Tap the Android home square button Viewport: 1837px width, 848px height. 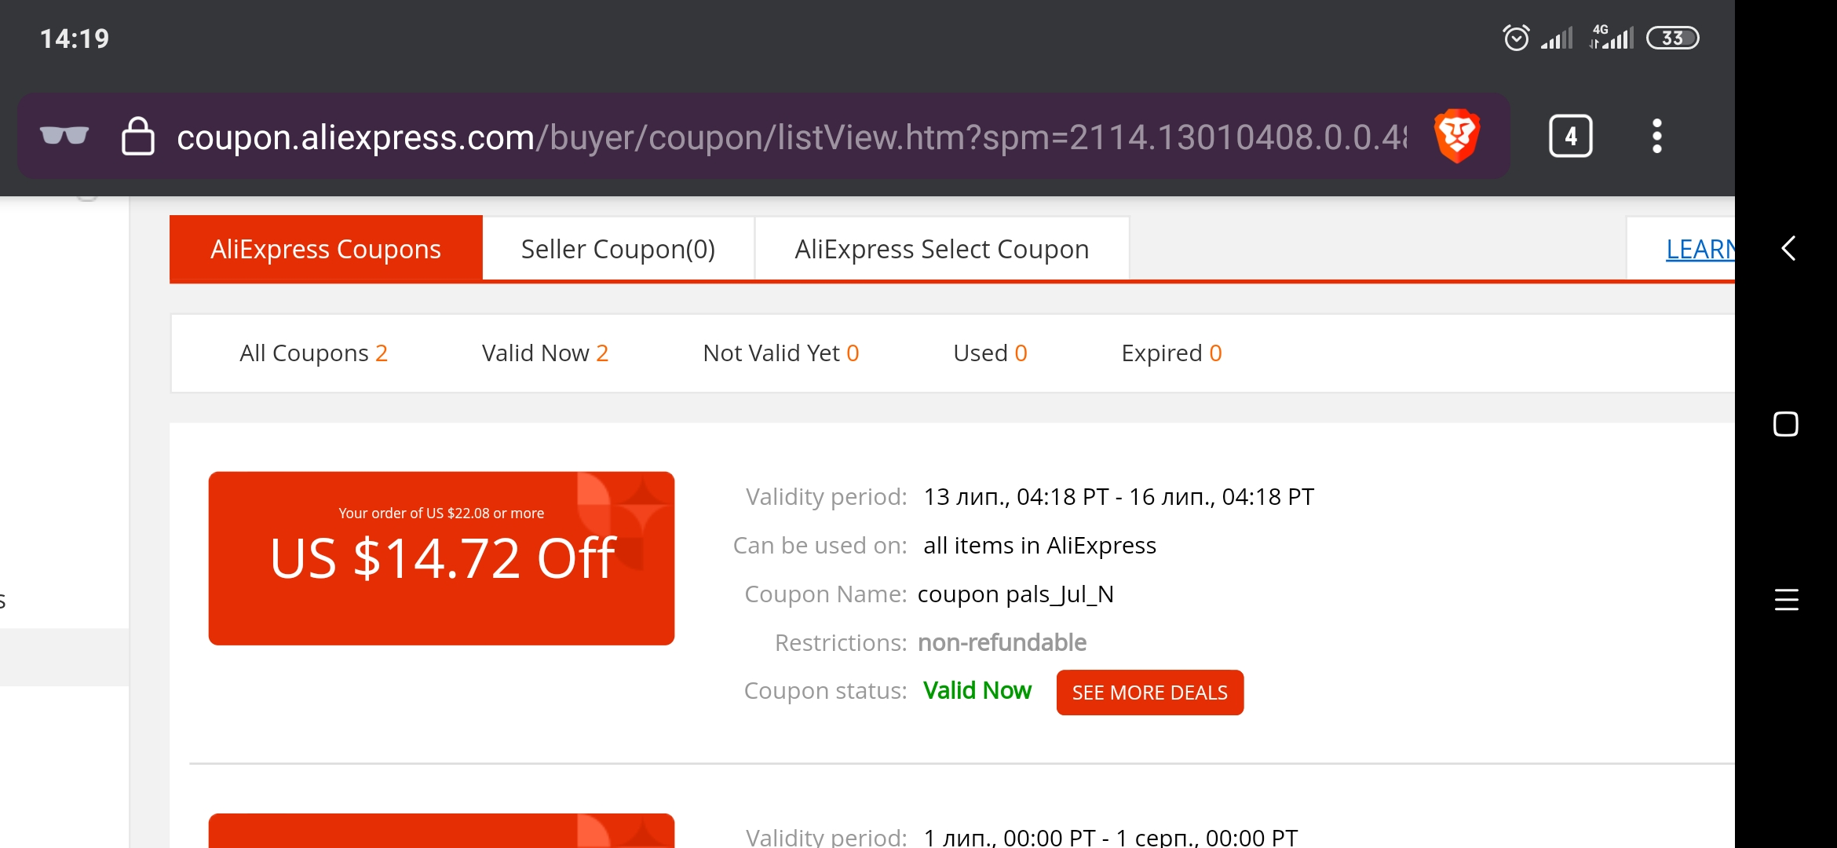(x=1786, y=424)
